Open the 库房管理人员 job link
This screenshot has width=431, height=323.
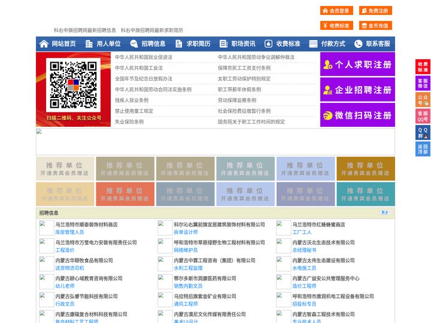click(x=69, y=232)
